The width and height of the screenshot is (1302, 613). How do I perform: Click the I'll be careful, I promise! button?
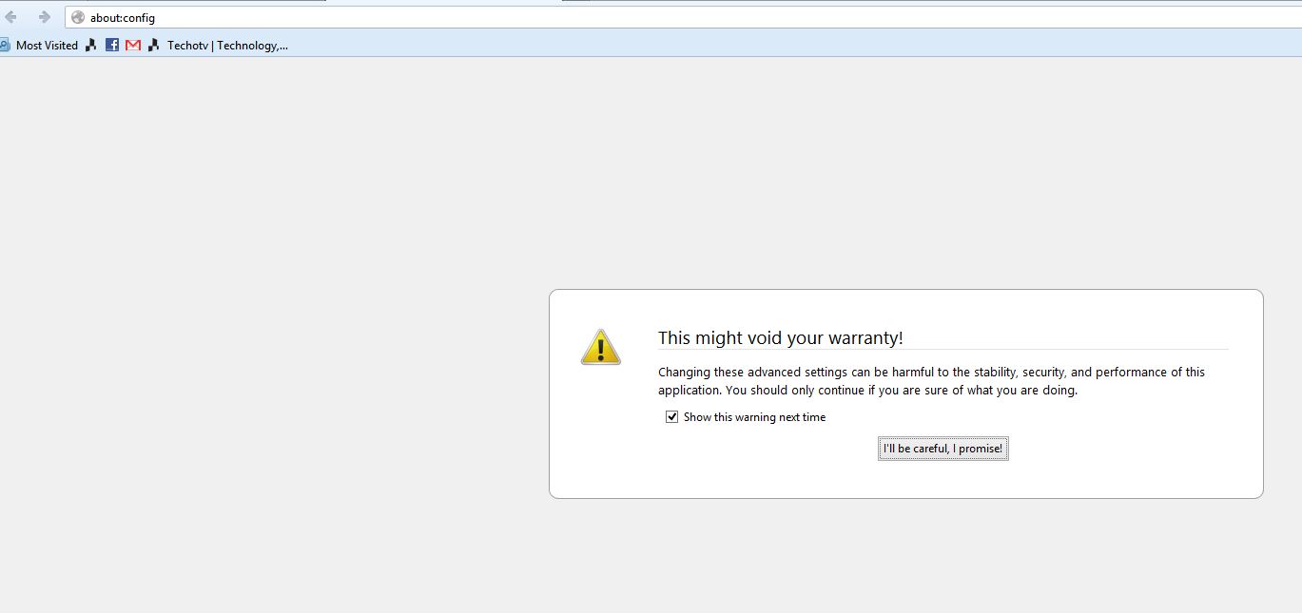click(942, 449)
